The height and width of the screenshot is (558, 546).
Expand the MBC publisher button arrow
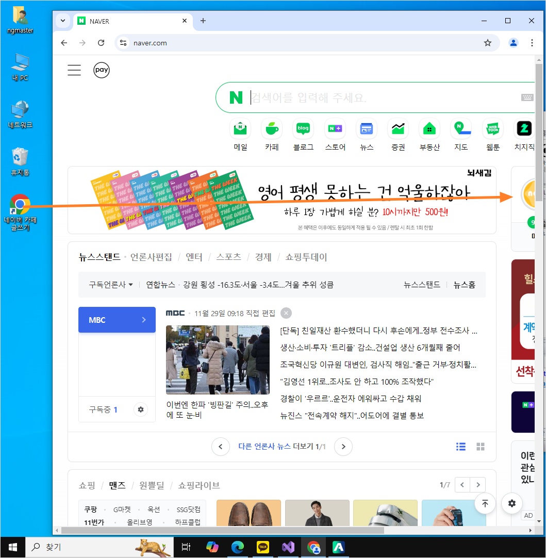pos(144,320)
